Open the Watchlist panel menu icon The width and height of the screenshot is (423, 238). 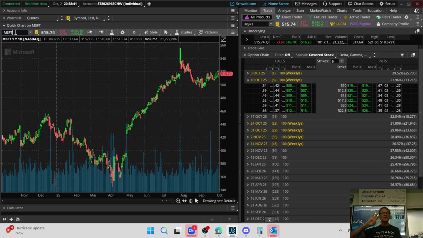pyautogui.click(x=233, y=18)
